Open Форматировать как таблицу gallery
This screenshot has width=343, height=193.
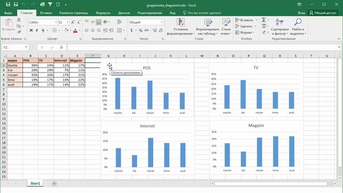pos(207,27)
